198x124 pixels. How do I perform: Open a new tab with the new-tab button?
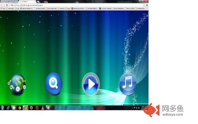(38, 2)
